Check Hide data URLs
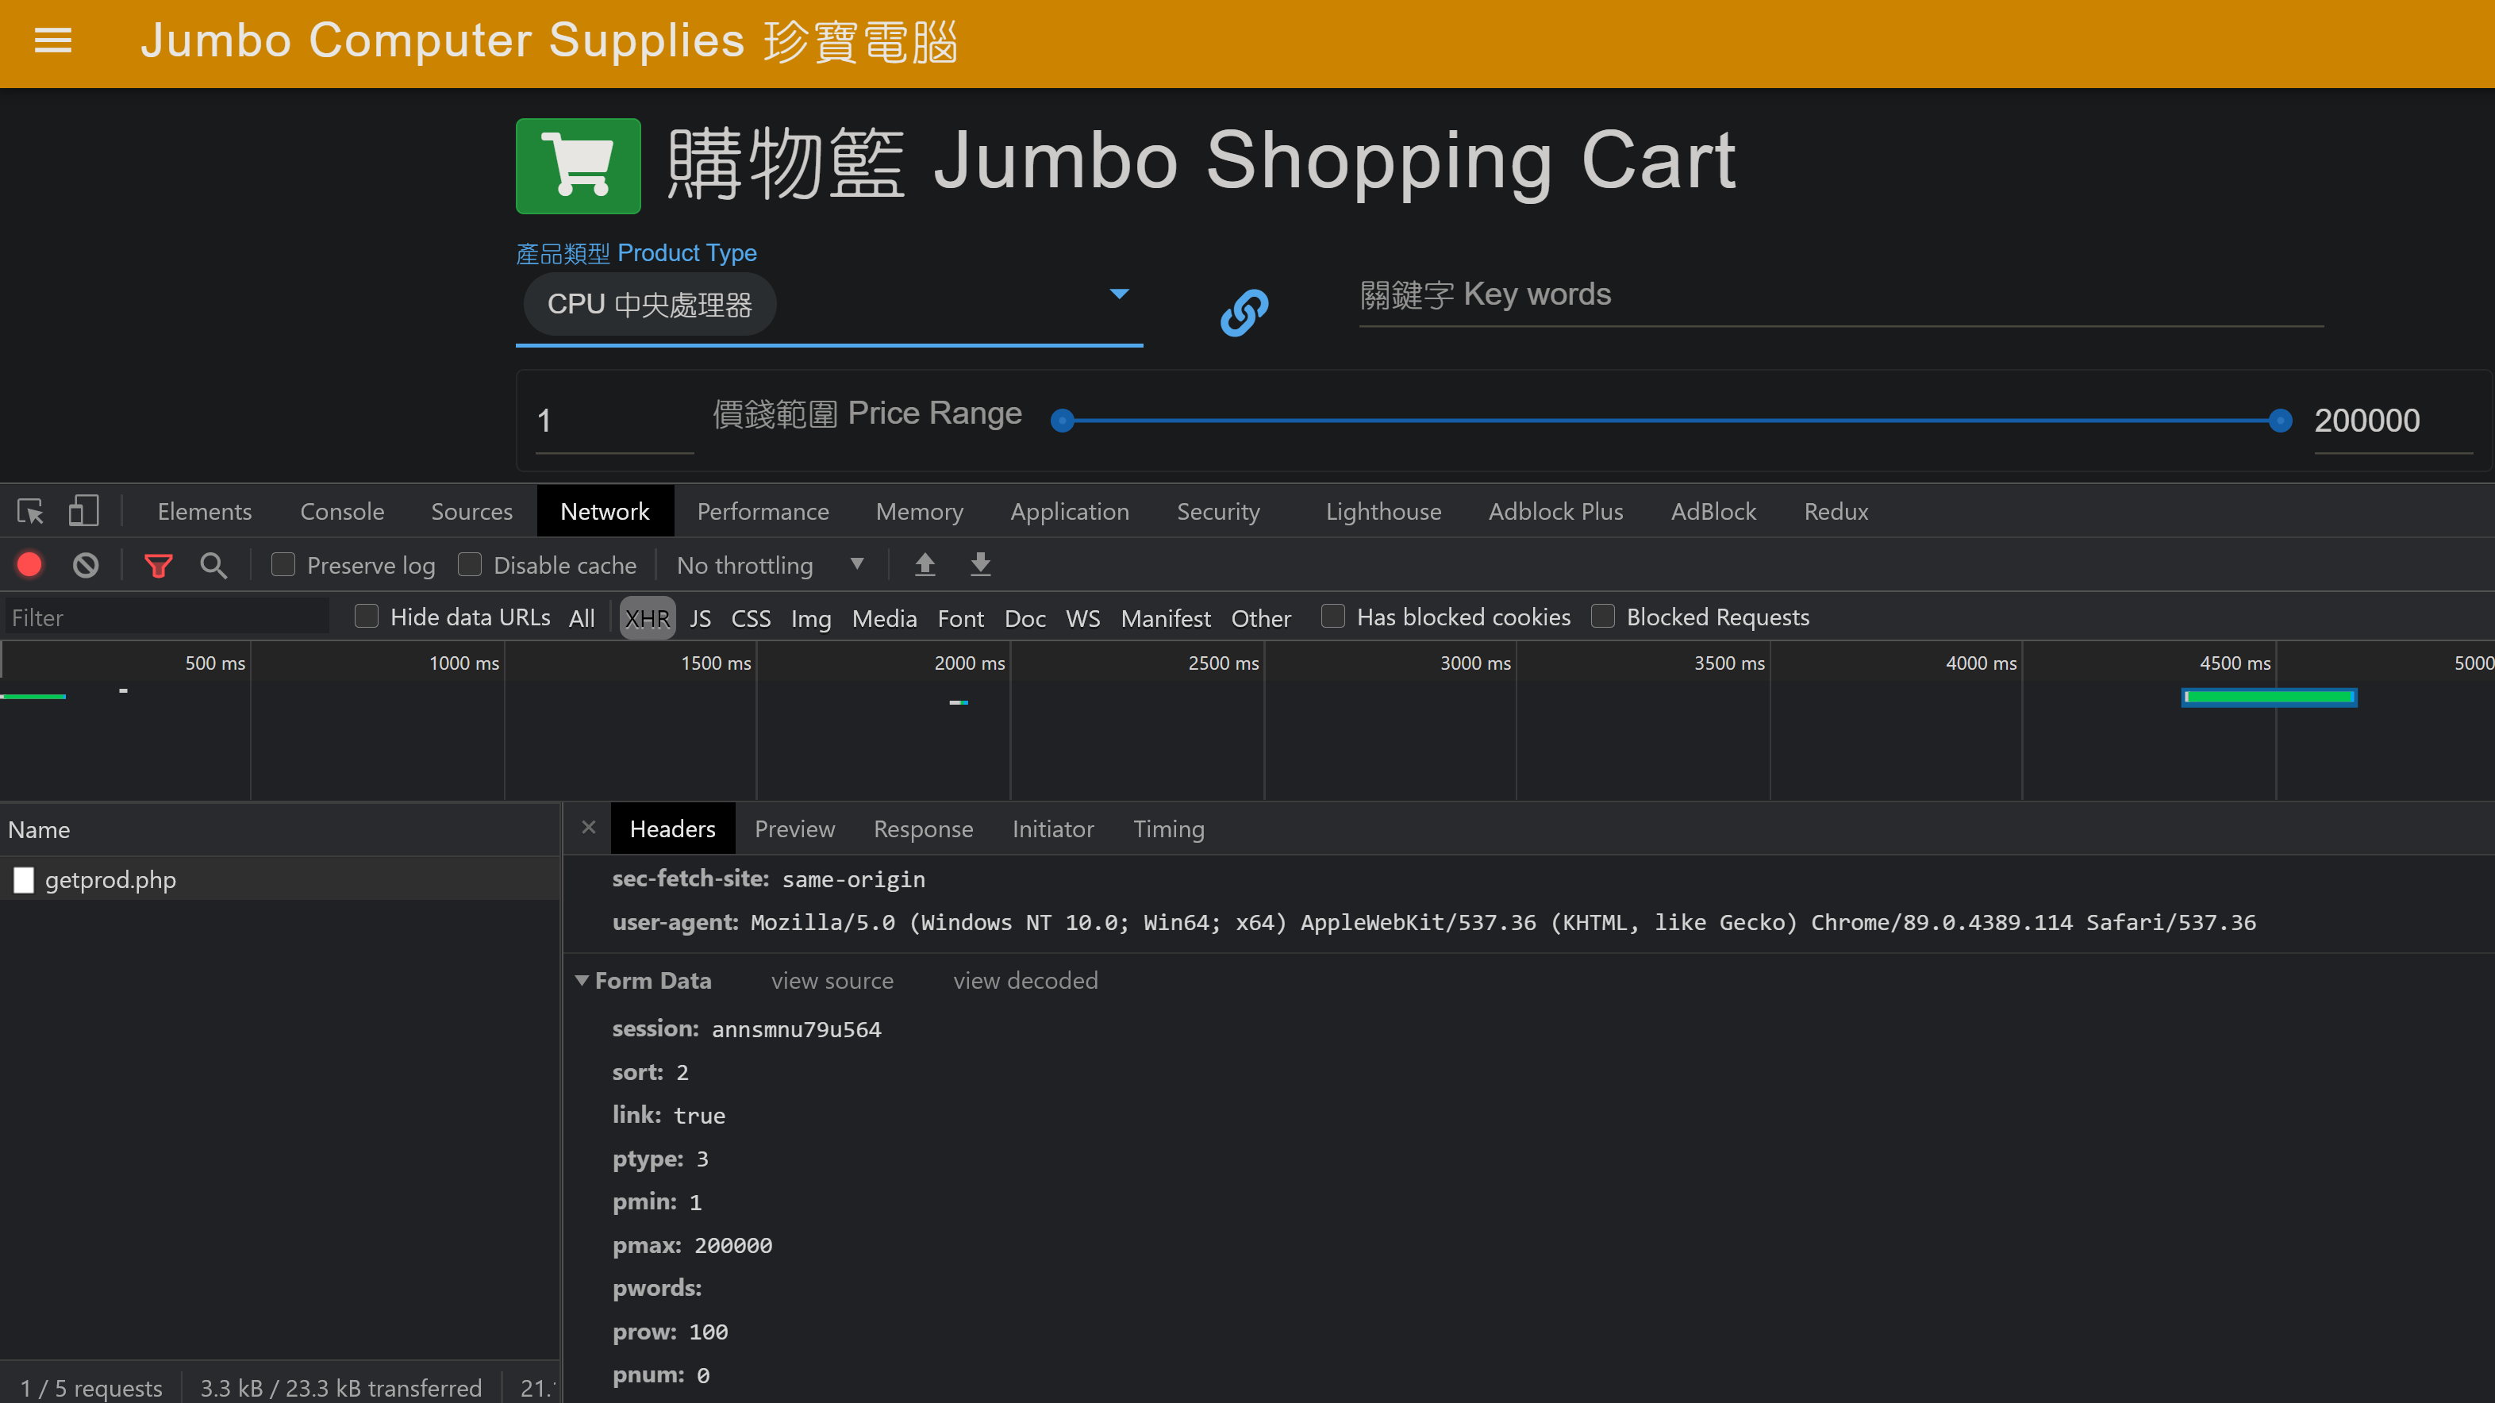The image size is (2495, 1403). coord(366,617)
